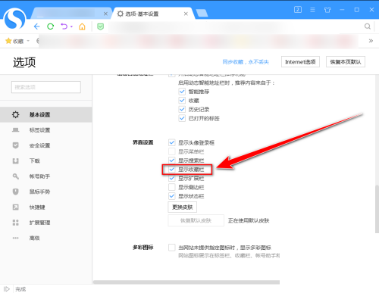Click the key icon beside 帐号助手

(15, 176)
